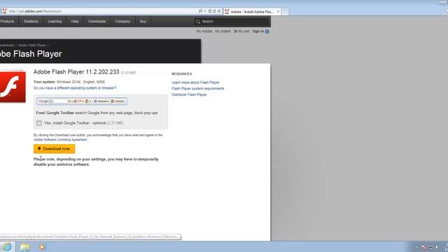Click Do you have a different operating system link
Viewport: 448px width, 252px height.
(75, 88)
